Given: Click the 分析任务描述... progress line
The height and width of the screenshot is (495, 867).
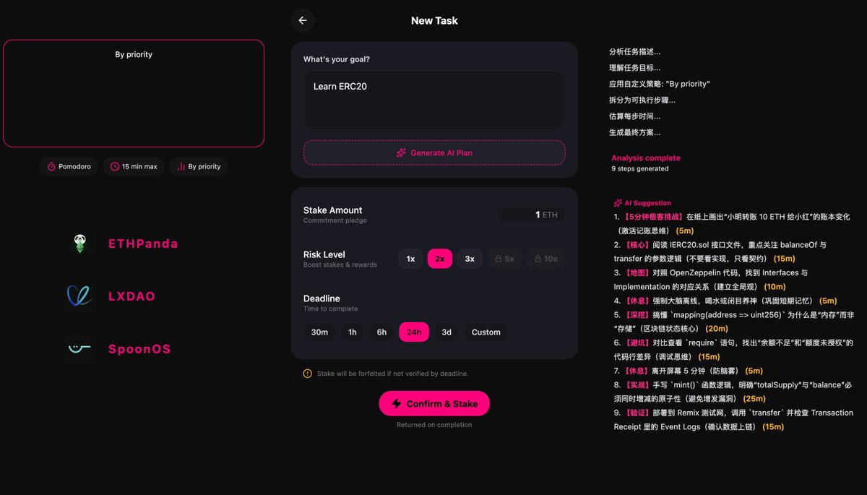Looking at the screenshot, I should pos(635,52).
